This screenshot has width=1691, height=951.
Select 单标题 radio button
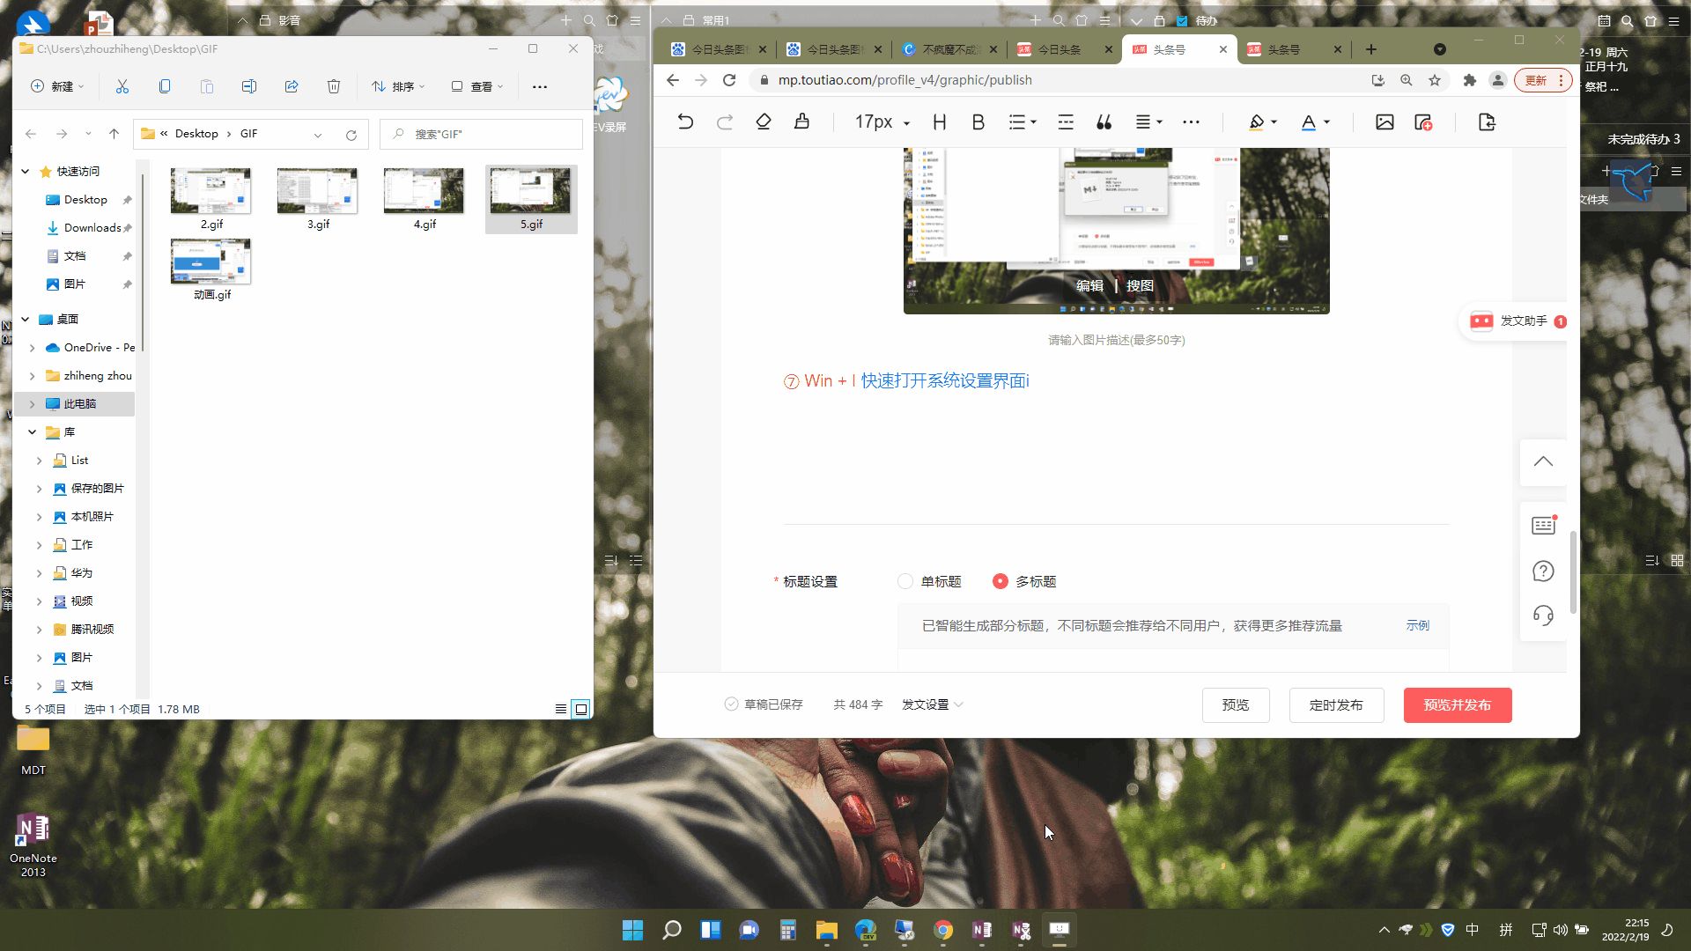click(x=905, y=581)
